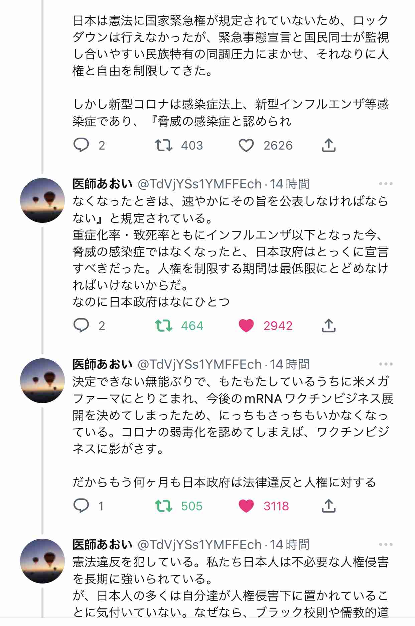Retweet the tweet showing 403 retweets

point(164,145)
